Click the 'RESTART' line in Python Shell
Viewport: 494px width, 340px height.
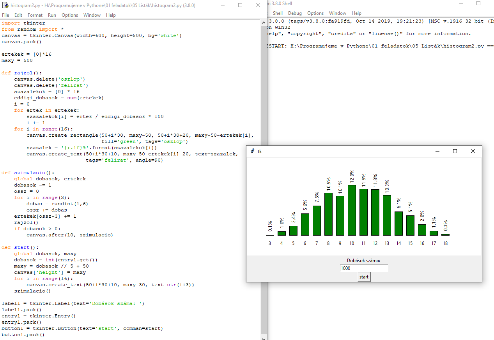point(380,46)
